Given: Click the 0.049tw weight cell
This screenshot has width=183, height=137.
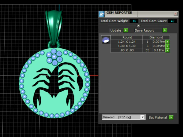Looking at the screenshot, I should [159, 46].
